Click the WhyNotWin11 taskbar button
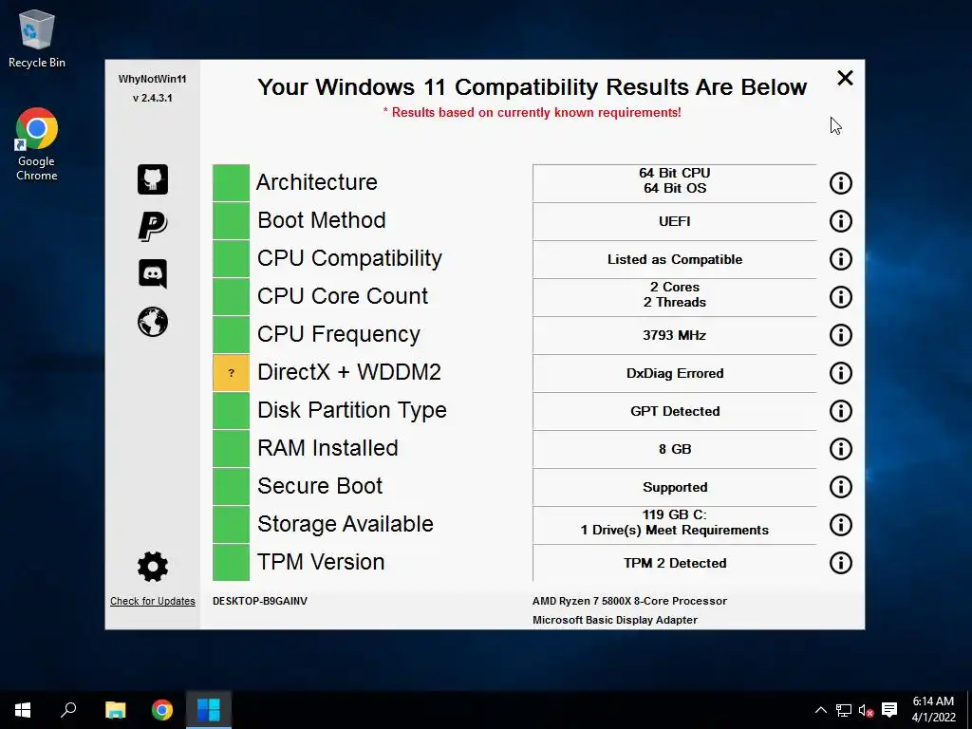 point(209,710)
